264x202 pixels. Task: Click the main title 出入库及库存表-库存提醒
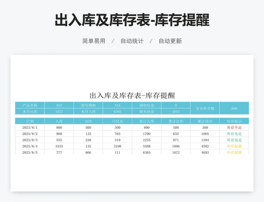coord(132,20)
